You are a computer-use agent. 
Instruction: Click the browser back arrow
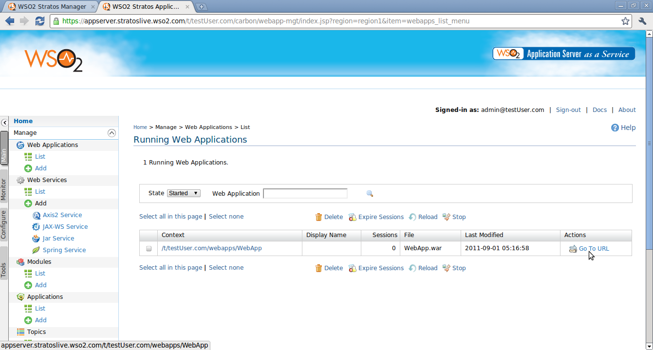[10, 21]
